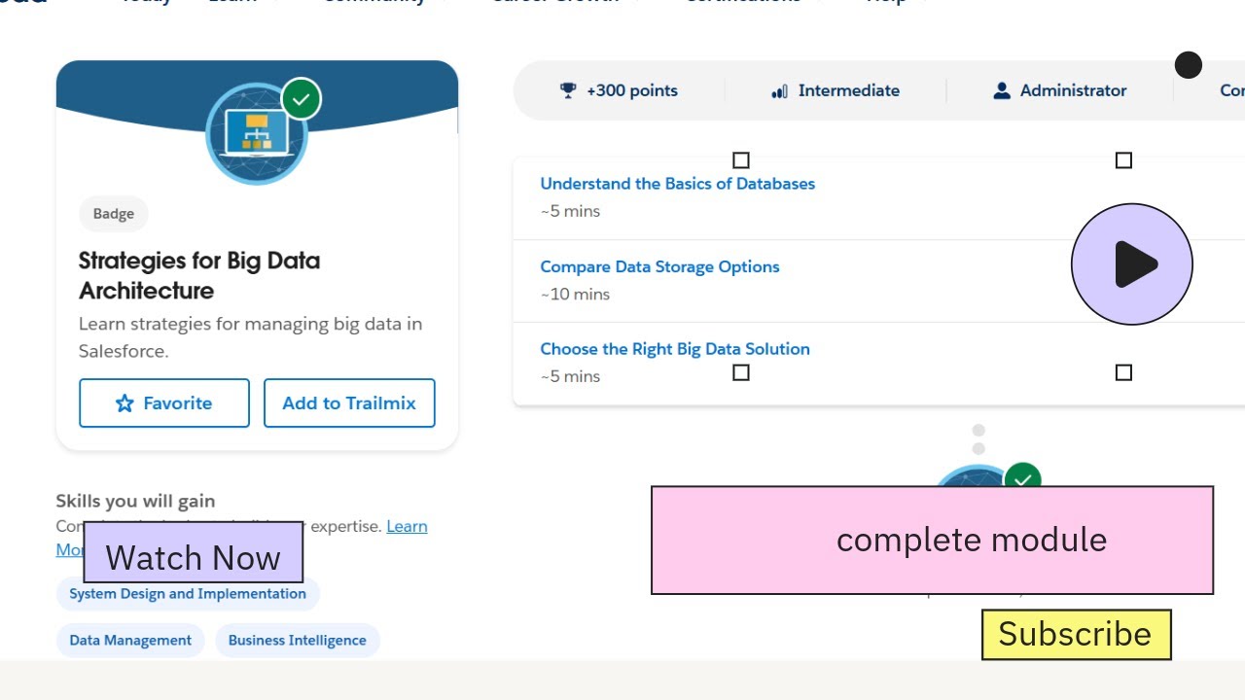This screenshot has width=1245, height=700.
Task: Click the Administrator role text
Action: click(1074, 90)
